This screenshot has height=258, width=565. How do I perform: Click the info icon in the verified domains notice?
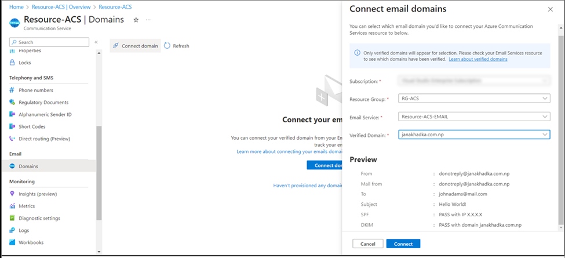[358, 53]
